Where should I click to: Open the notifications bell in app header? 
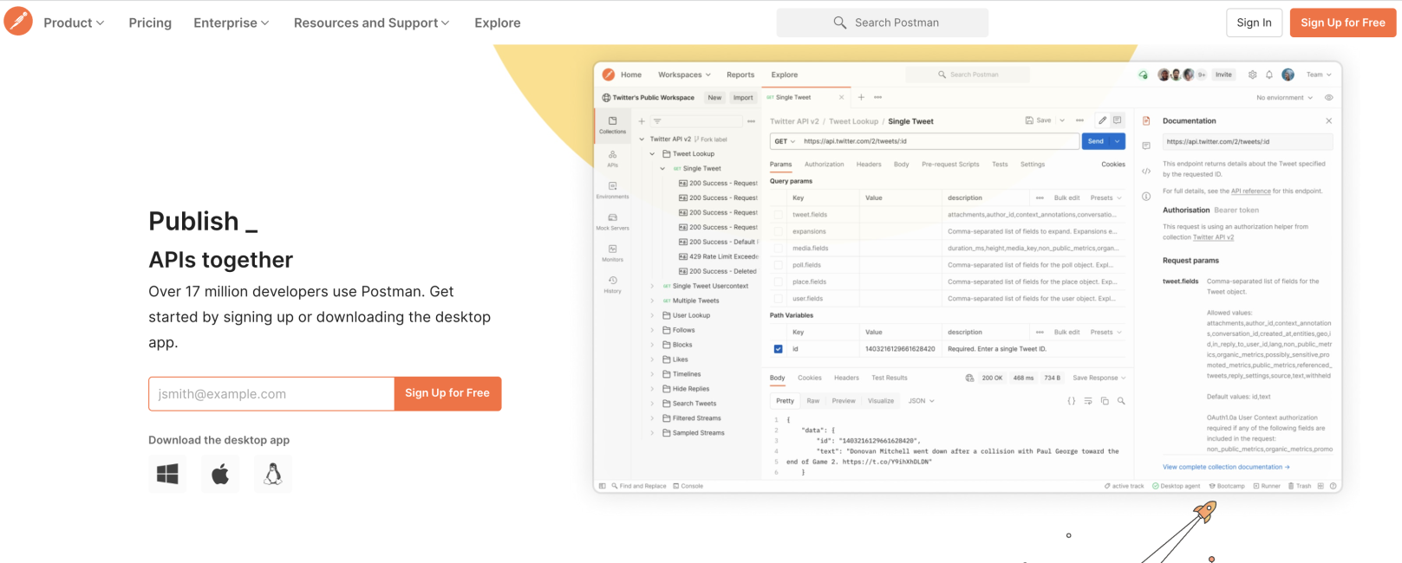(1268, 74)
